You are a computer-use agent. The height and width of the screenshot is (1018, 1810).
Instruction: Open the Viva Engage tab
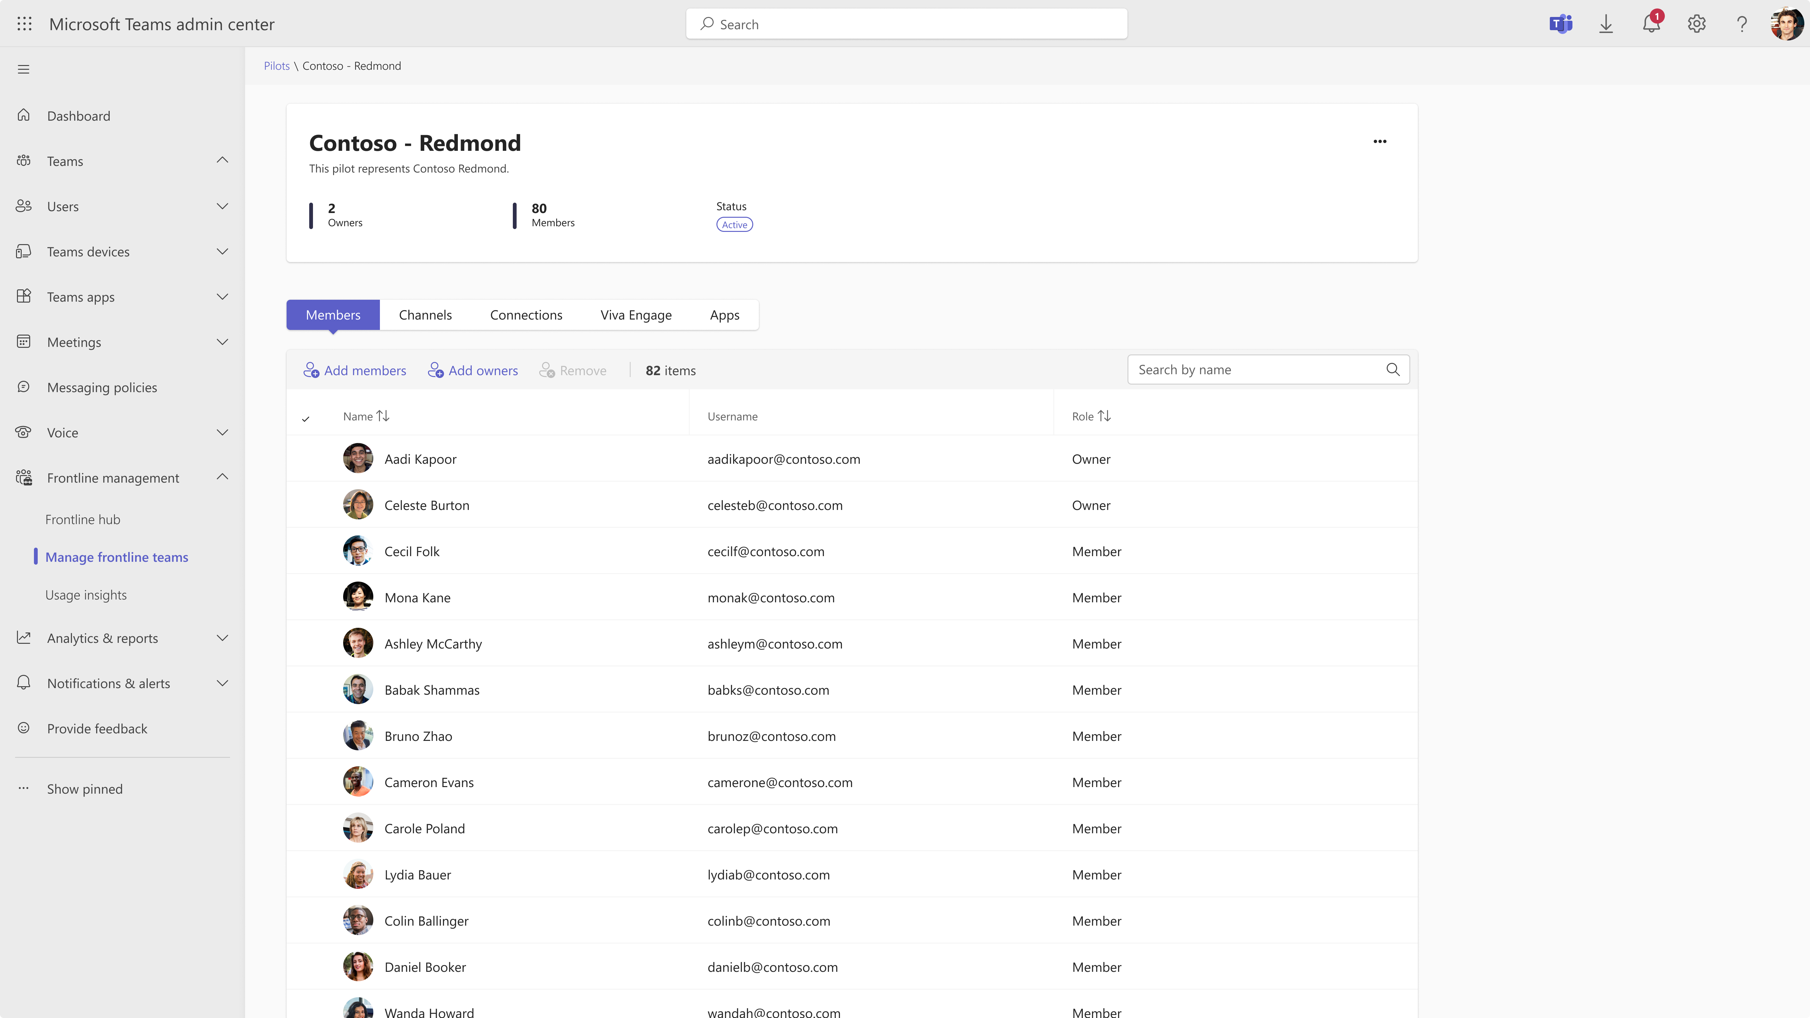point(635,315)
